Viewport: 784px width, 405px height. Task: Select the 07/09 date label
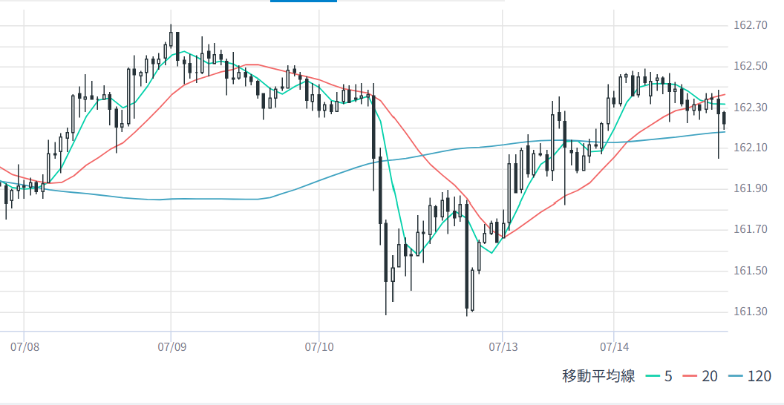point(172,346)
